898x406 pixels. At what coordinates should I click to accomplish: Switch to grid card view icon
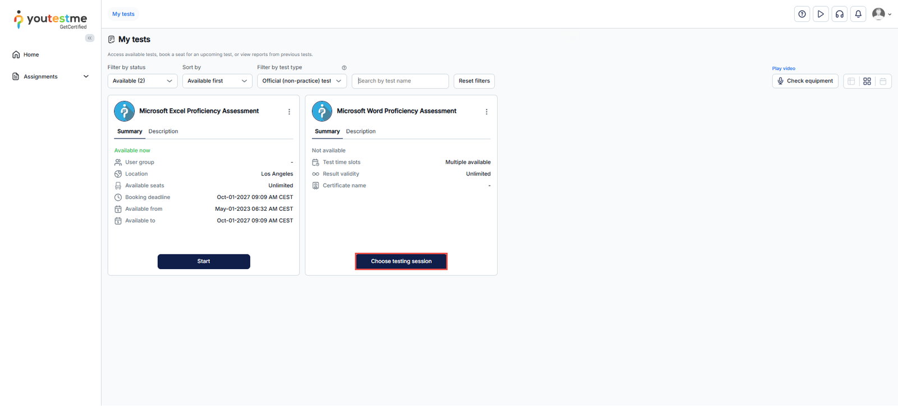point(867,81)
